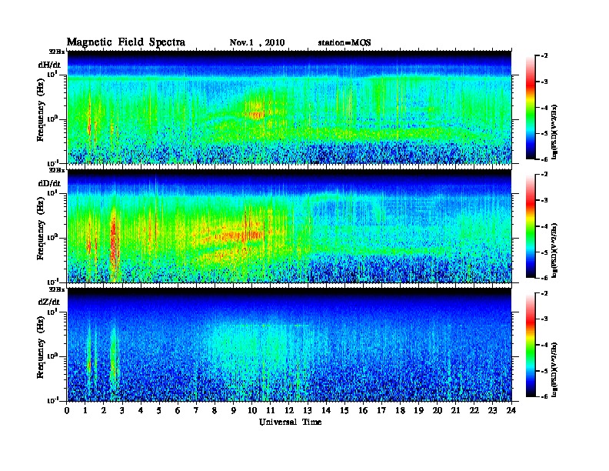Click the hour 3 tick label
This screenshot has height=471, width=609.
click(x=122, y=411)
